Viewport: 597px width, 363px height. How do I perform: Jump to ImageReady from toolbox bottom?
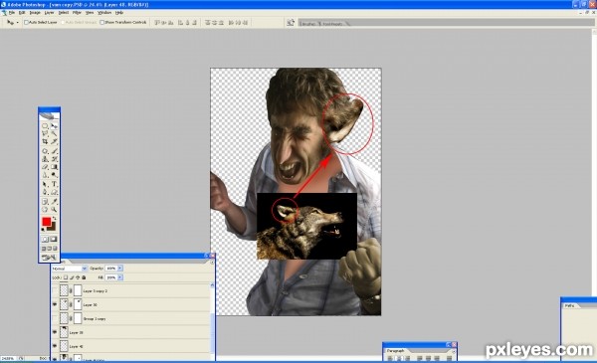[49, 258]
